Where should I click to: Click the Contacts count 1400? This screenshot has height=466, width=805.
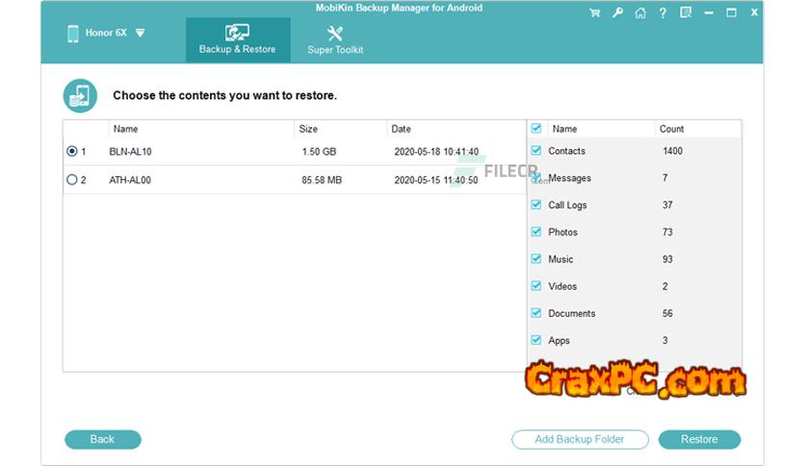point(672,151)
